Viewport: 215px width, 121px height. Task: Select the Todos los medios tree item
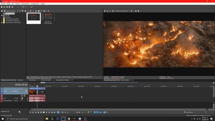(x=10, y=13)
